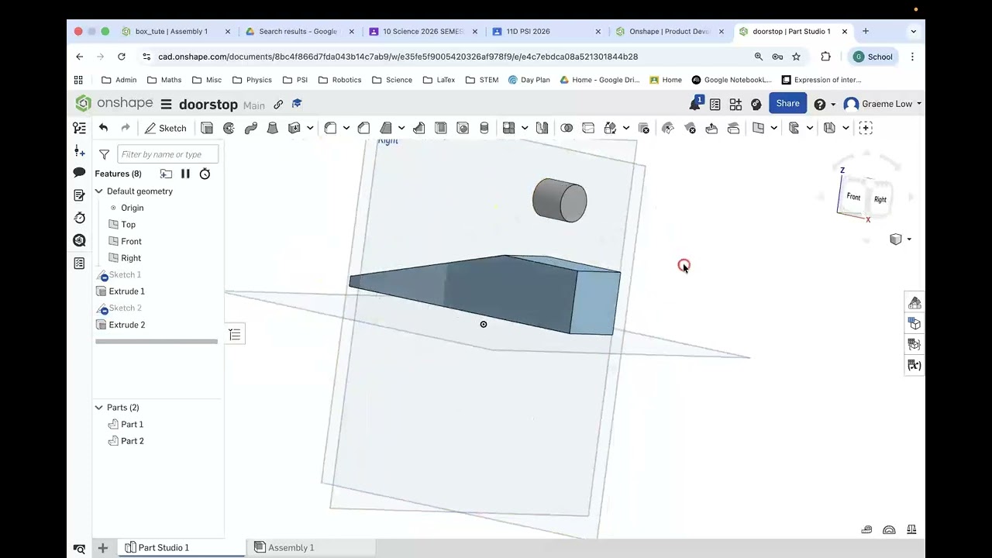Select the Shell tool
Viewport: 992px width, 558px height.
point(440,128)
